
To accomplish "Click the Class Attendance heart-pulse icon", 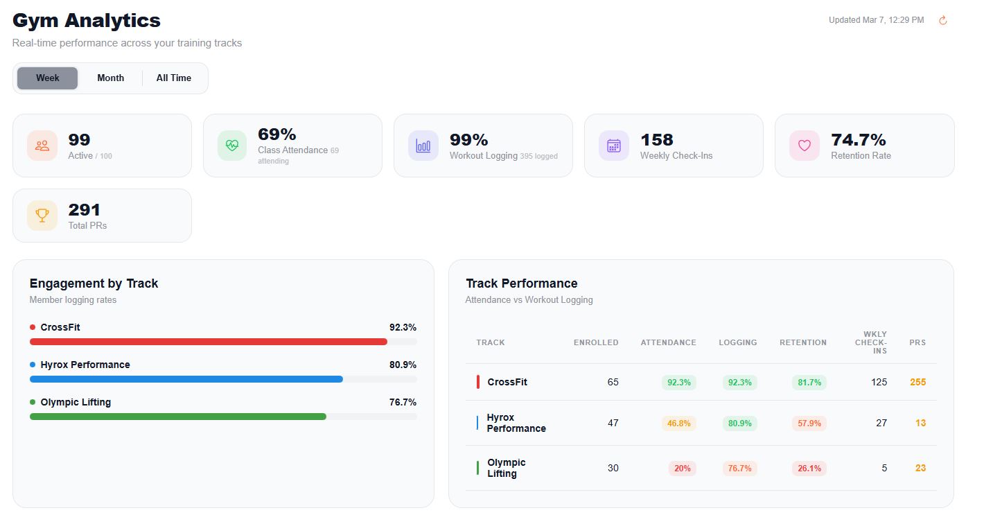I will pos(232,146).
